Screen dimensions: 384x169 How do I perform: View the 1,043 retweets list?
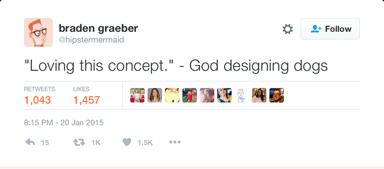[38, 100]
